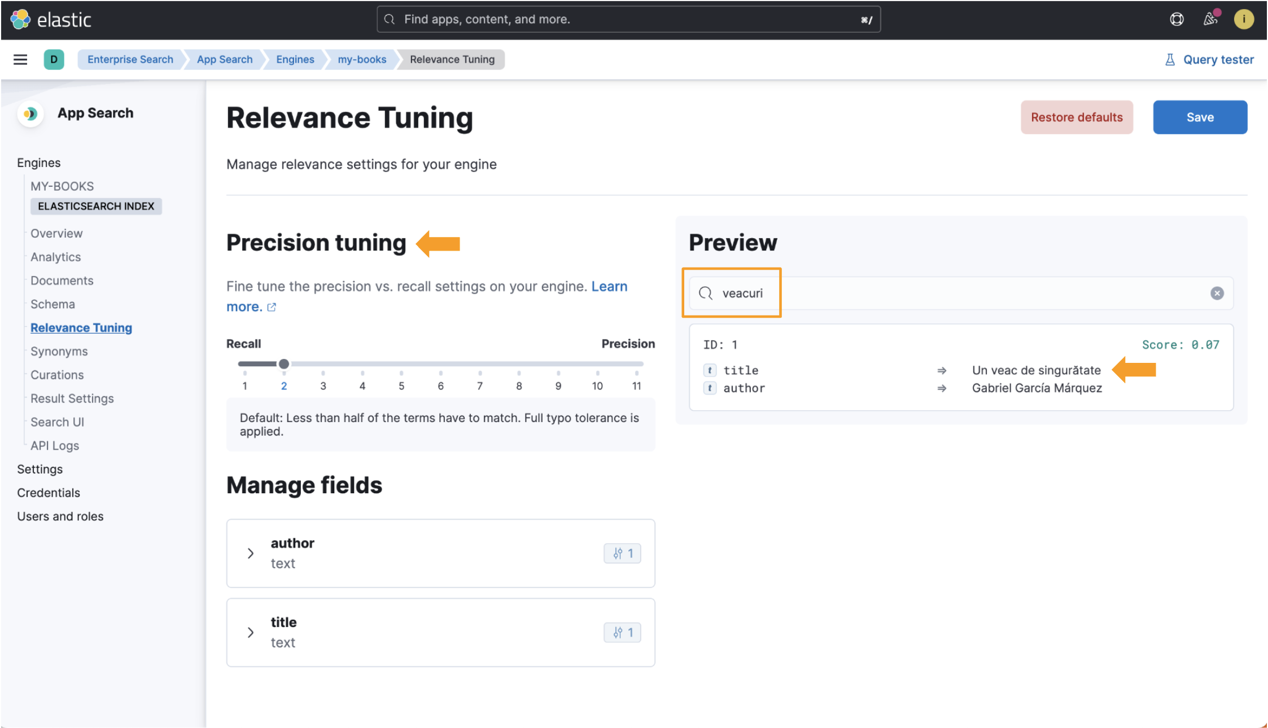
Task: Click the author text type icon in result
Action: [x=710, y=388]
